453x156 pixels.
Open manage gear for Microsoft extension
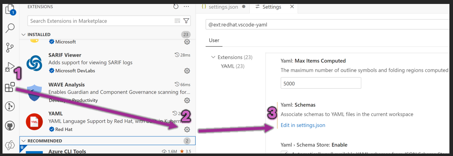(x=187, y=42)
